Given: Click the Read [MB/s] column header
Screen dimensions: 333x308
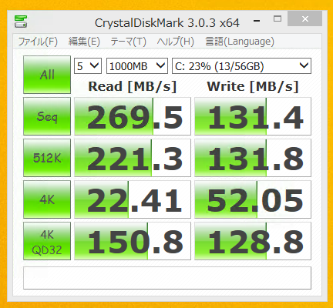Looking at the screenshot, I should [133, 86].
